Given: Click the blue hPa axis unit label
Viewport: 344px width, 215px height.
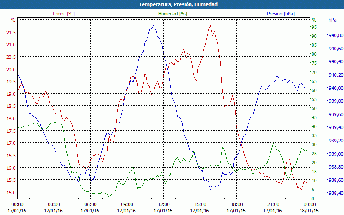Looking at the screenshot, I should 332,20.
